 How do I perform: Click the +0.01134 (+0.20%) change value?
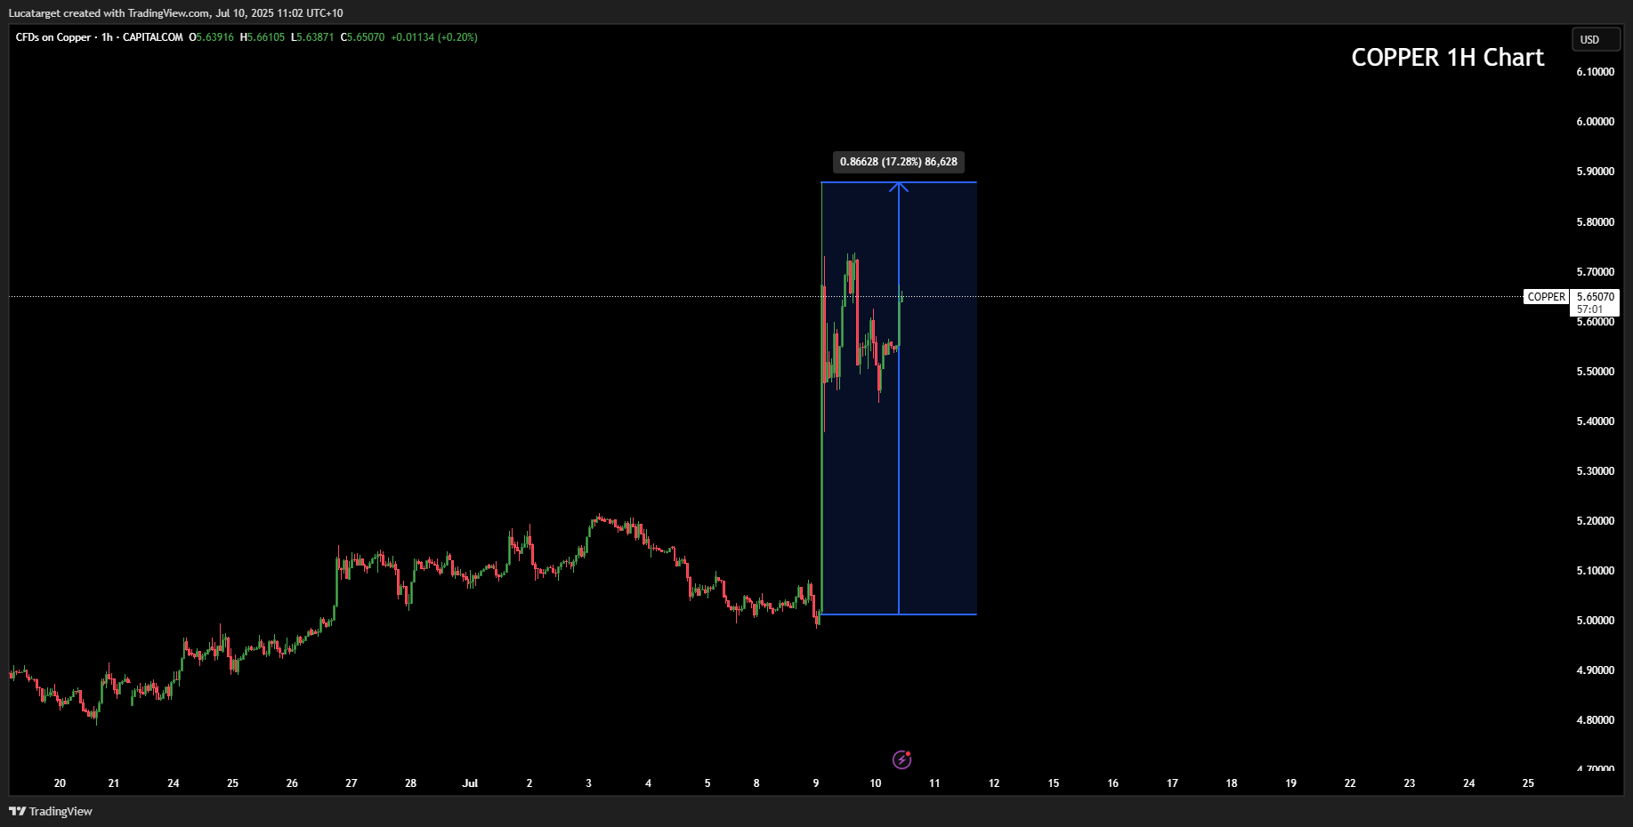click(x=434, y=37)
